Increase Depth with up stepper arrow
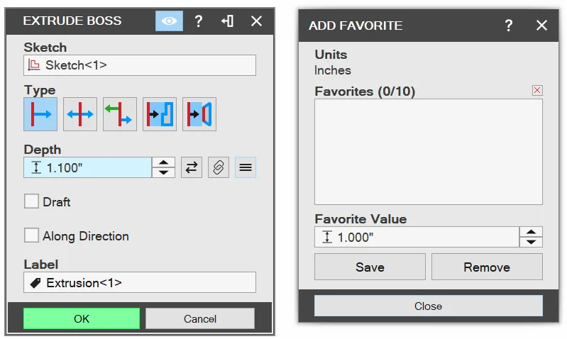The image size is (567, 339). pyautogui.click(x=163, y=162)
